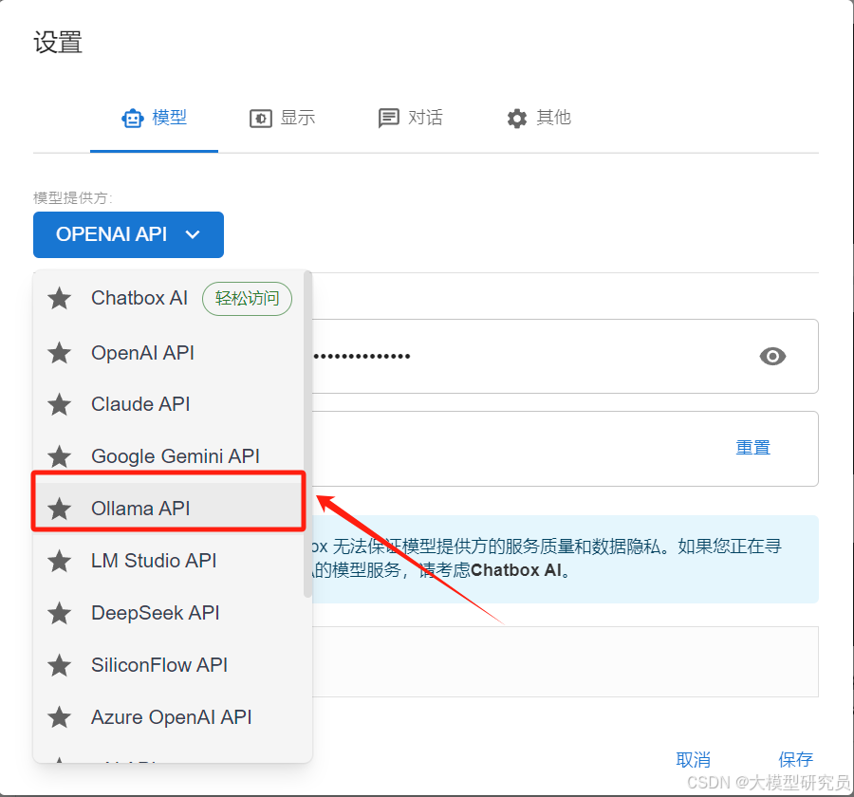Image resolution: width=854 pixels, height=797 pixels.
Task: Click the API host input field
Action: click(565, 449)
